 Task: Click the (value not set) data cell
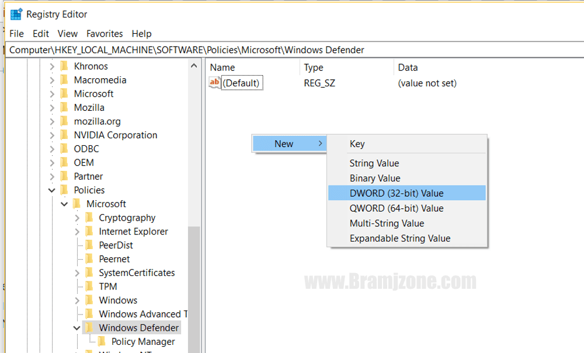(x=427, y=83)
